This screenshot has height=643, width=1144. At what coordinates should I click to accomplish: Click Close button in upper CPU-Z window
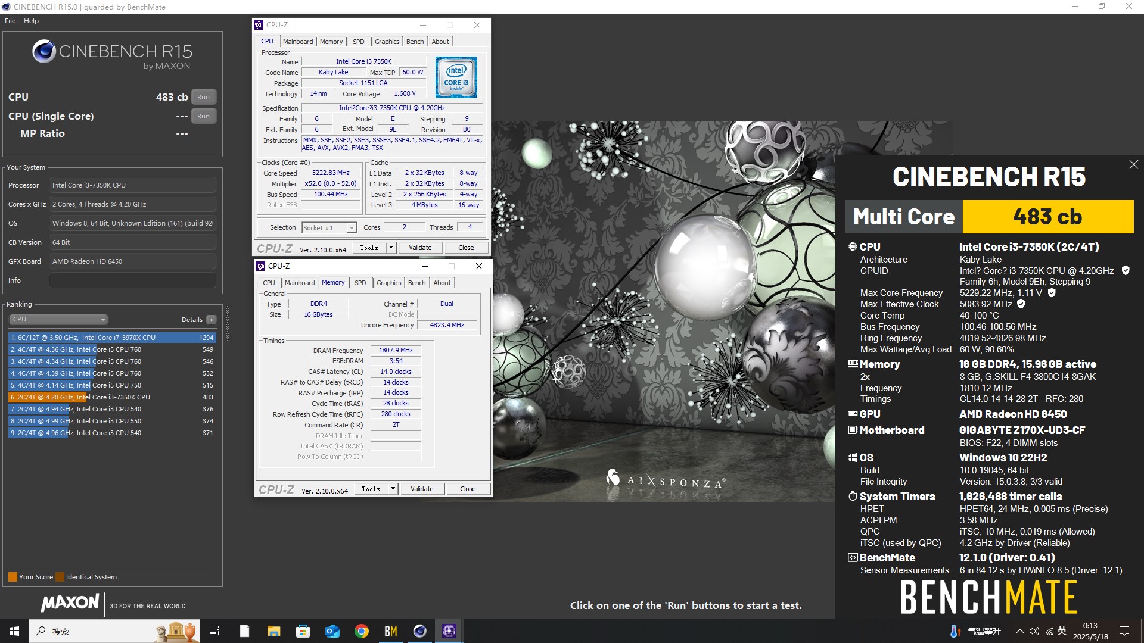(466, 248)
